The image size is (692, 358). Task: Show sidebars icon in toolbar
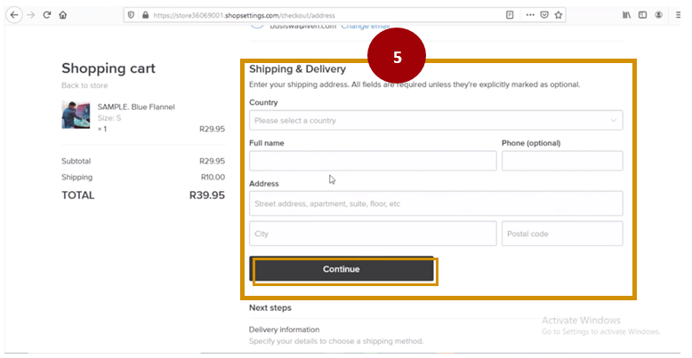point(642,15)
